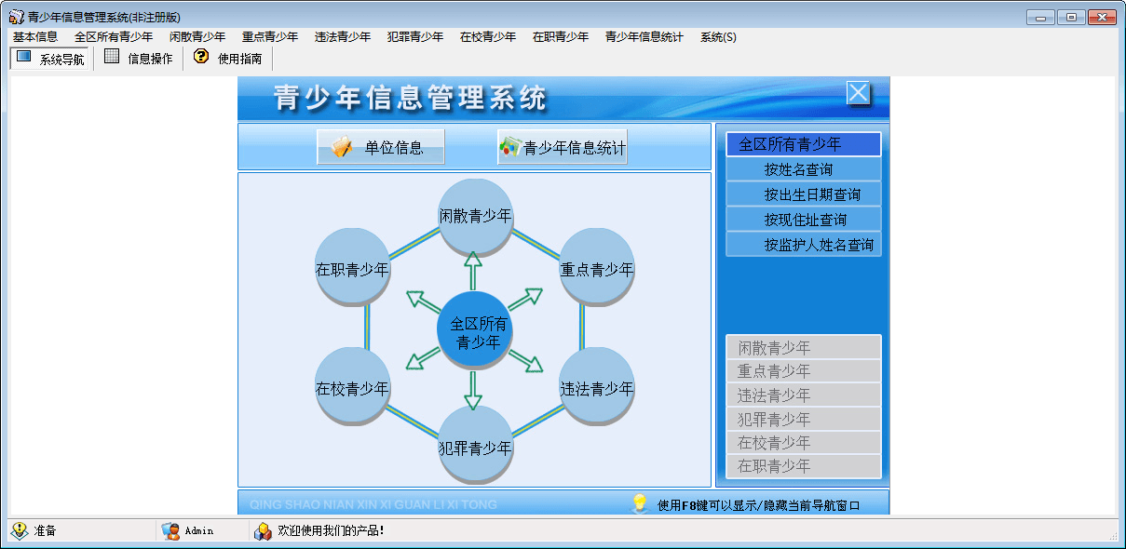Open the 系统(S) menu
The width and height of the screenshot is (1126, 549).
click(718, 37)
